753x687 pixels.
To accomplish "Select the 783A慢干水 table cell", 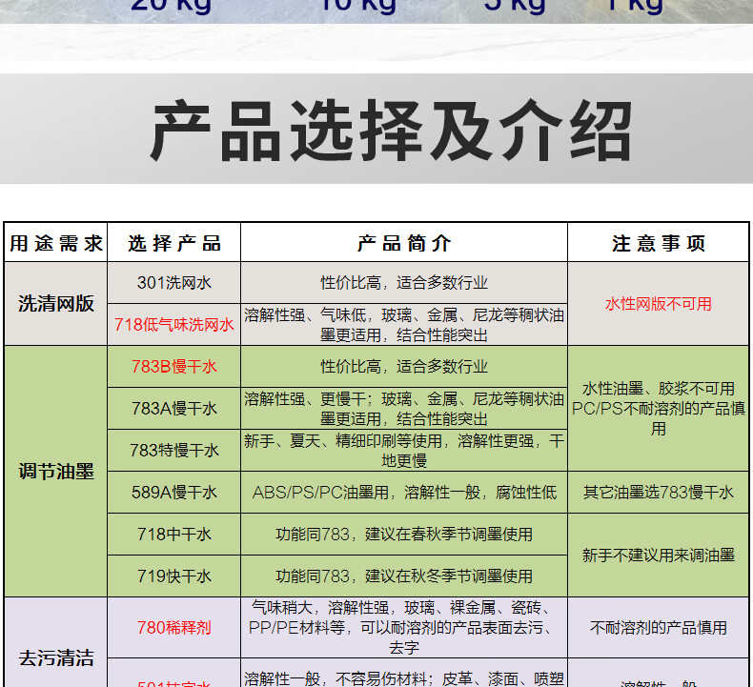I will pyautogui.click(x=173, y=409).
